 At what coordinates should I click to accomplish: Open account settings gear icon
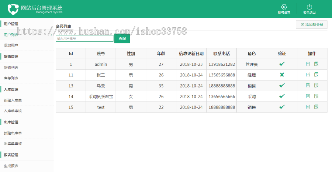[x=284, y=7]
